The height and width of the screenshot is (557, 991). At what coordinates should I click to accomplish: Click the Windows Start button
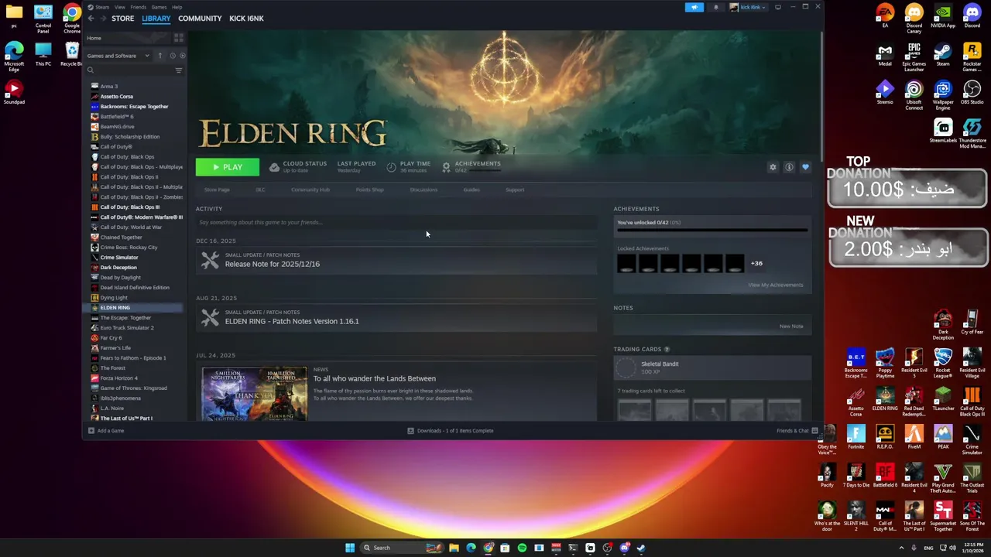(x=350, y=548)
